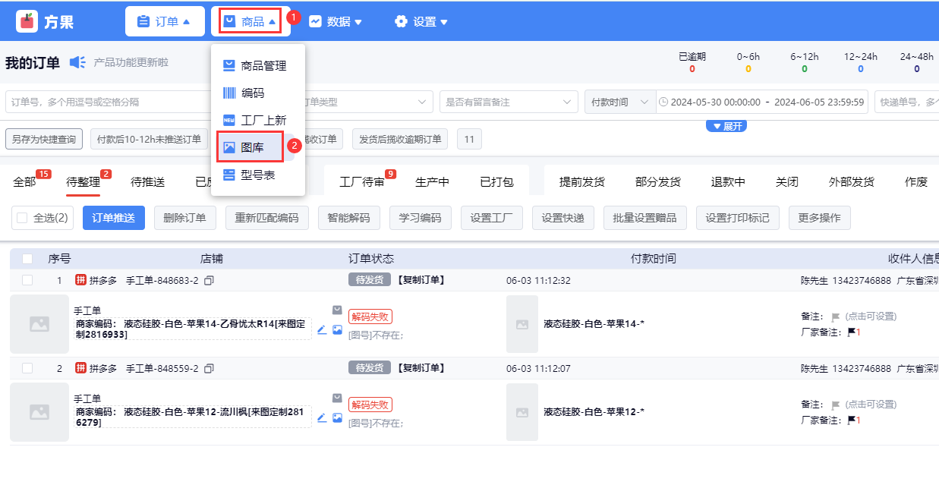Click the remark flag icon on order 2
Image resolution: width=939 pixels, height=485 pixels.
click(836, 405)
